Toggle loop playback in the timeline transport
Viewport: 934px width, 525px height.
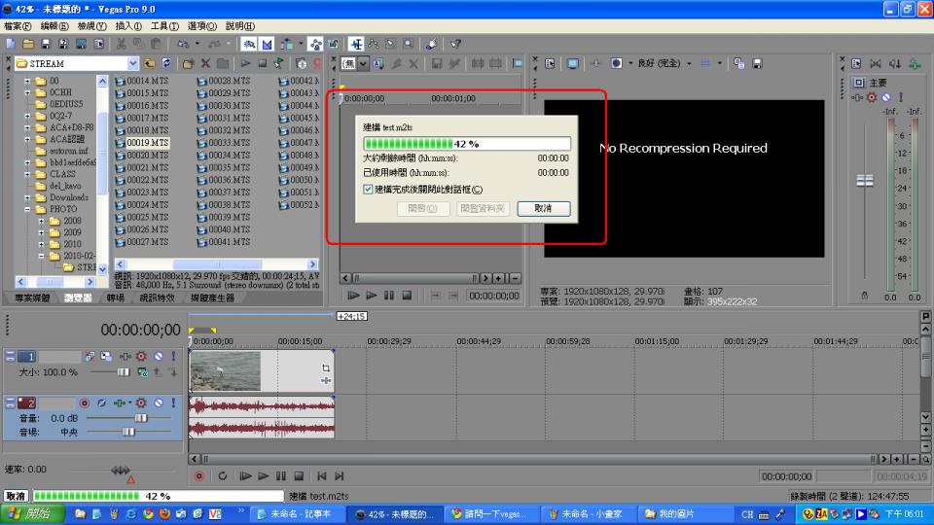[x=223, y=476]
